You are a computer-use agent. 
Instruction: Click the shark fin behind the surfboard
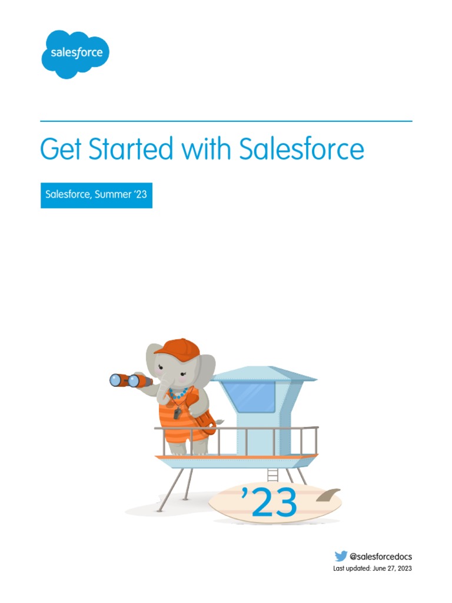point(328,496)
